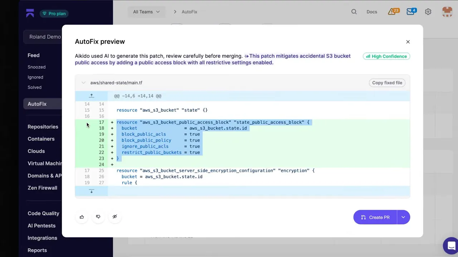Click the AutoFix breadcrumb
This screenshot has height=257, width=458.
pyautogui.click(x=189, y=12)
